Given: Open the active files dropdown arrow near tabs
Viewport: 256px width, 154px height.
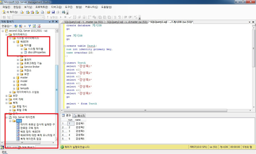Looking at the screenshot, I should point(250,22).
